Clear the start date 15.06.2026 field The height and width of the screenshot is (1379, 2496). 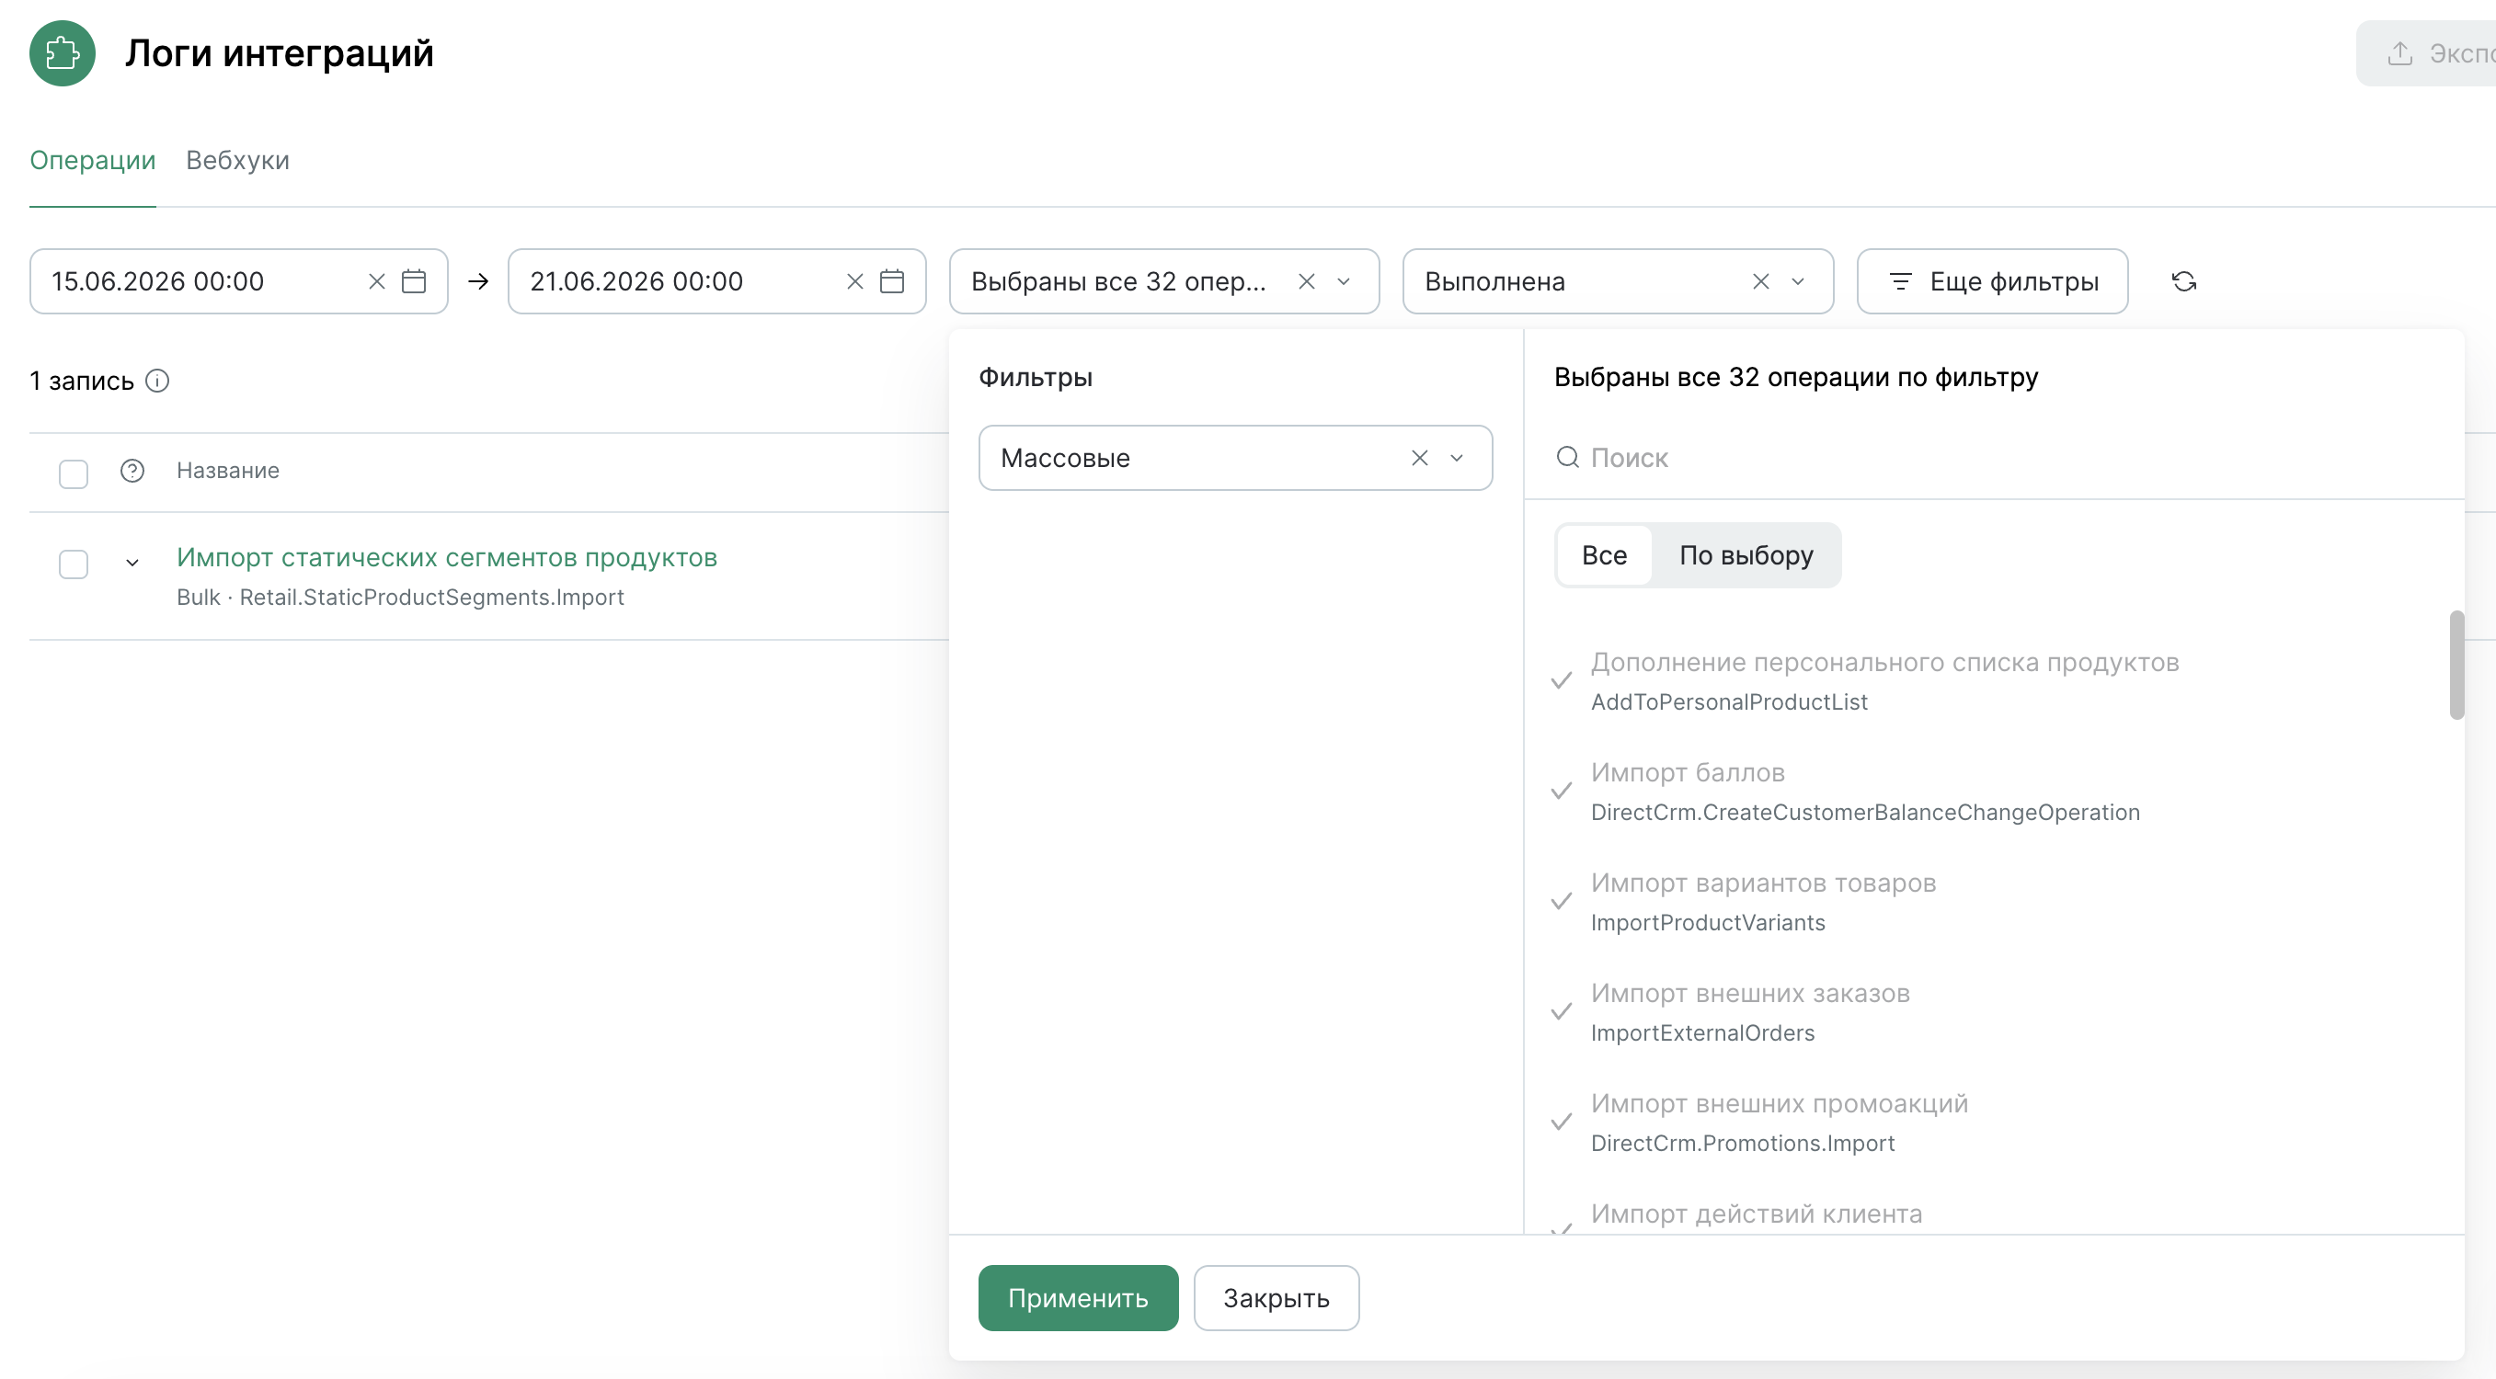click(x=377, y=282)
